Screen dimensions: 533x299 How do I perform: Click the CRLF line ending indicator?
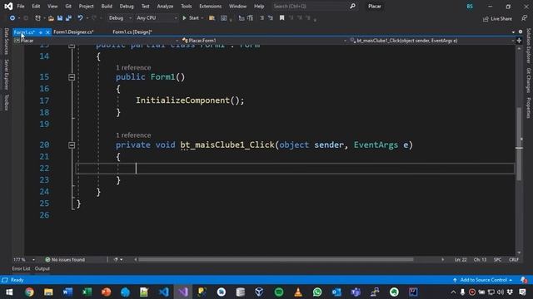pyautogui.click(x=514, y=260)
